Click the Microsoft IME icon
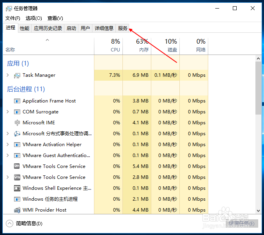Screen dimensions: 264x235 17,123
